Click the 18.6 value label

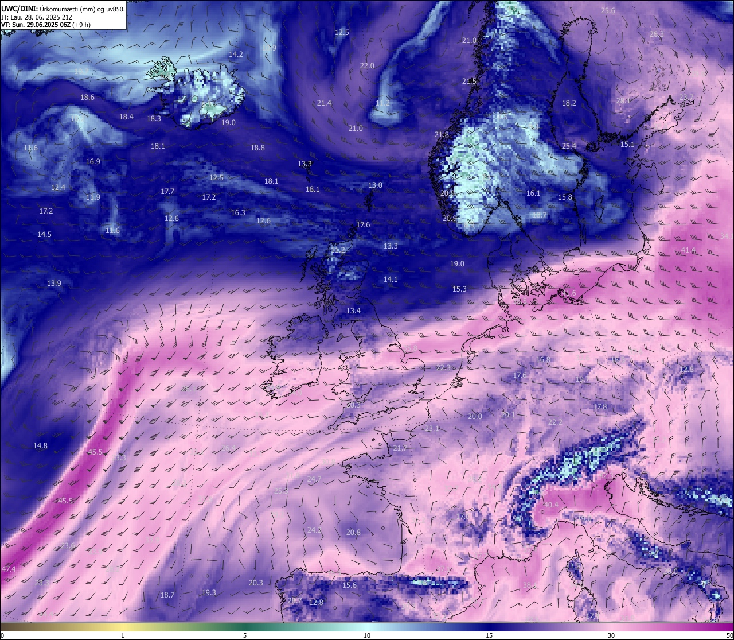tap(87, 98)
